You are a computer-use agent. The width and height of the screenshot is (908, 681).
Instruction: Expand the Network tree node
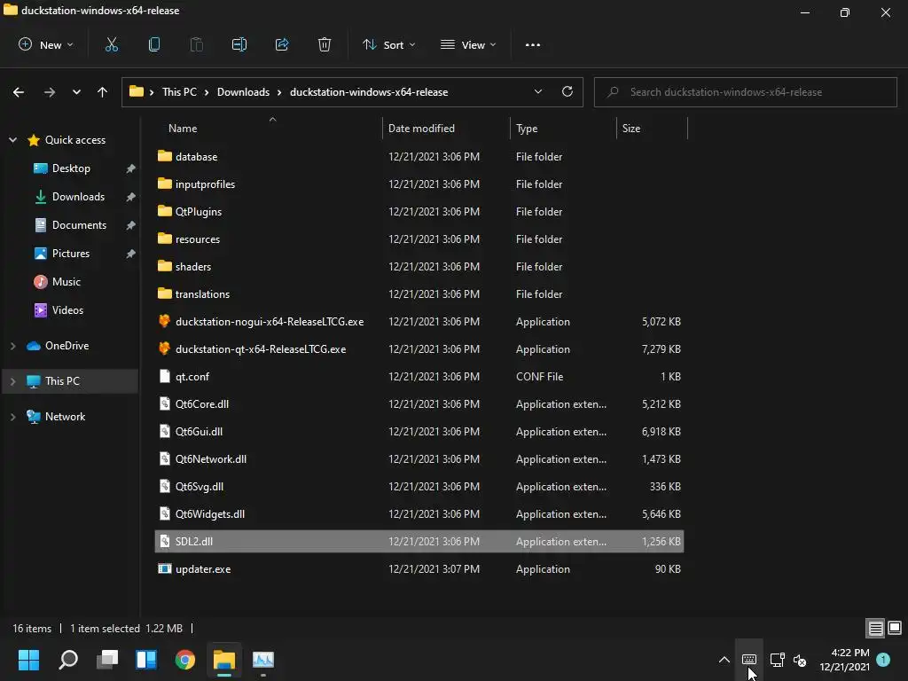point(12,417)
